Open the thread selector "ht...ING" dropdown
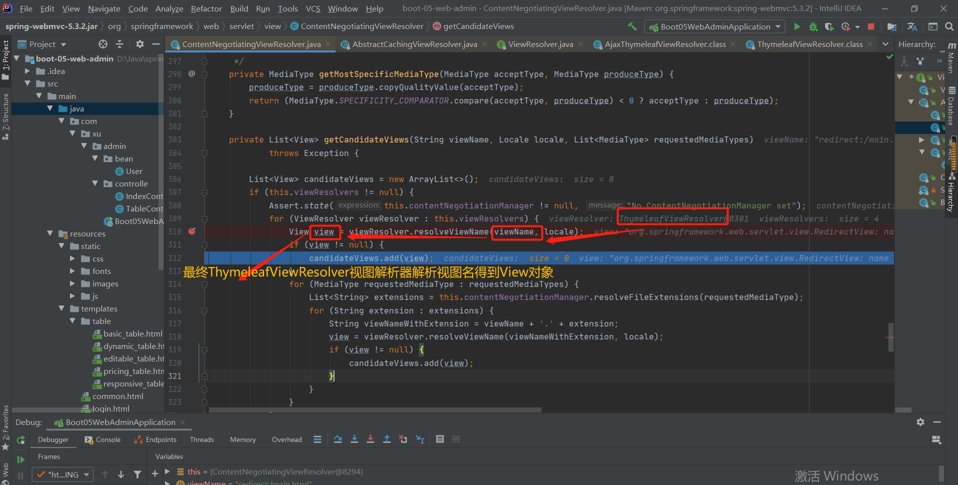Viewport: 958px width, 485px height. 62,474
